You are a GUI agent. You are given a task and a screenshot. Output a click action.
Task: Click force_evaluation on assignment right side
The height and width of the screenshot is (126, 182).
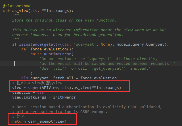[x=99, y=78]
